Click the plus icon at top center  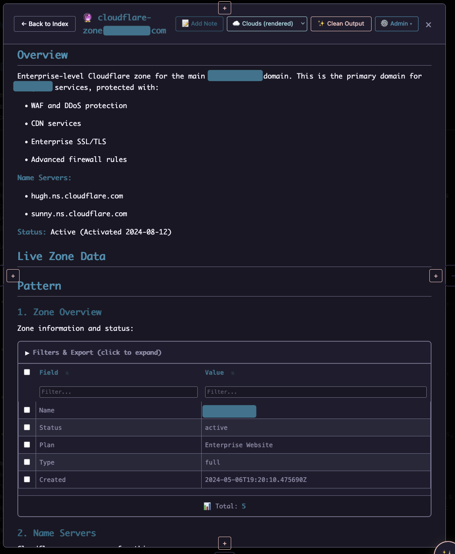point(225,8)
